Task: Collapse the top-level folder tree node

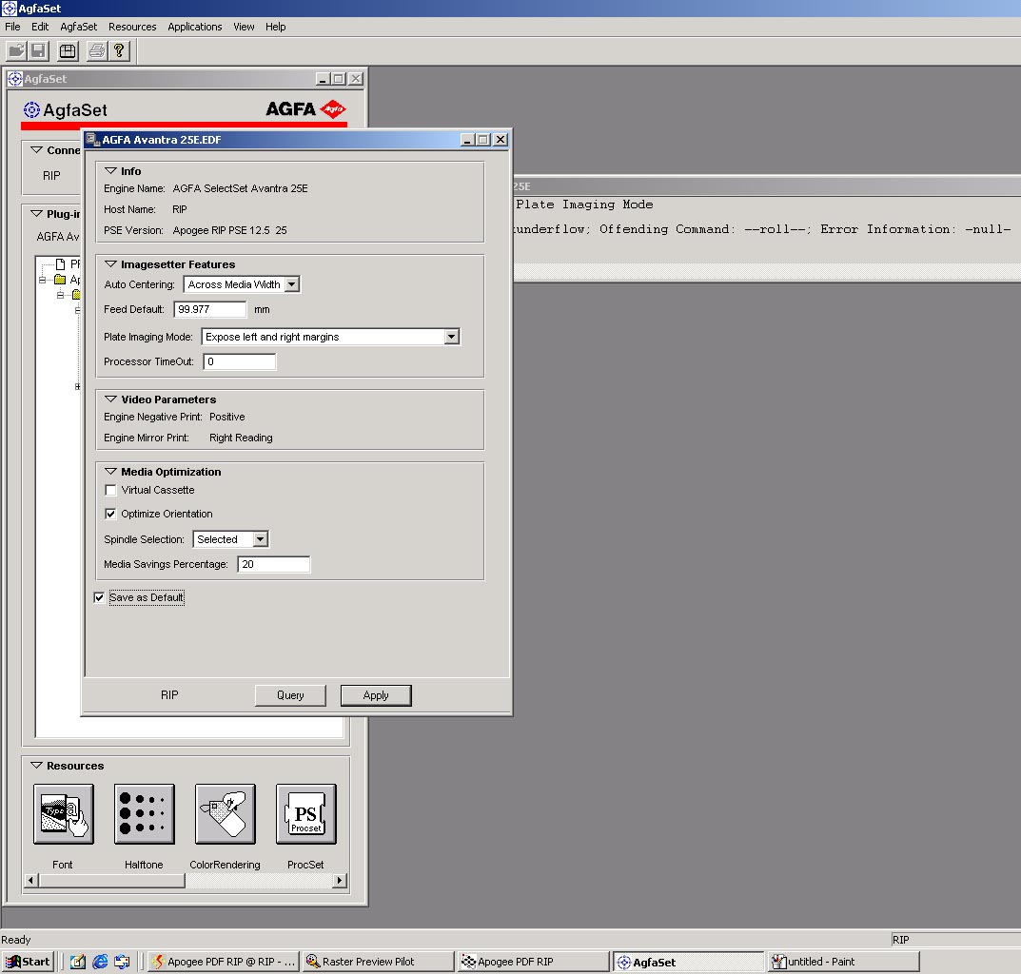Action: [42, 280]
